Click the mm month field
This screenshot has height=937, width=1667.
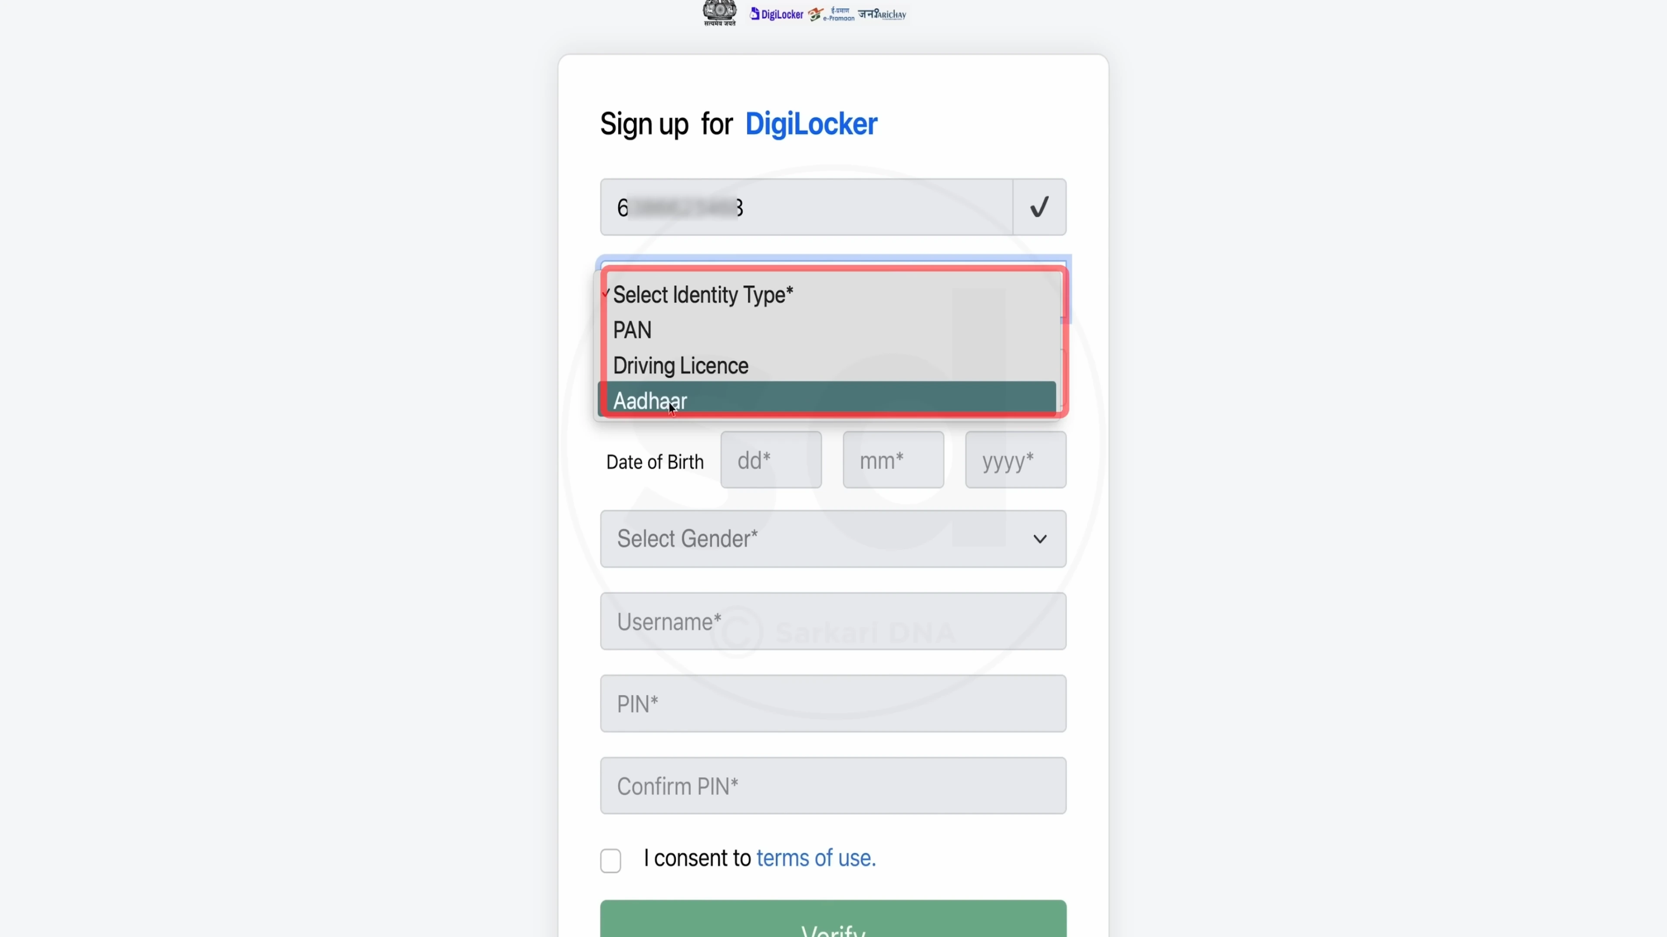tap(893, 460)
